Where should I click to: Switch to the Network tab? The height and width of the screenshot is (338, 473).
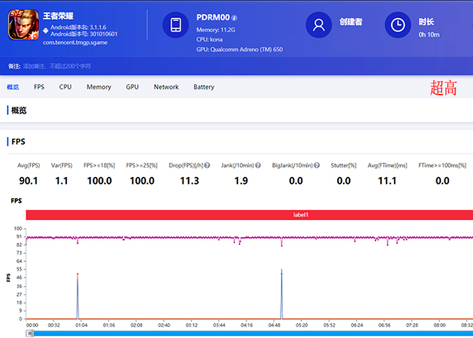(166, 87)
